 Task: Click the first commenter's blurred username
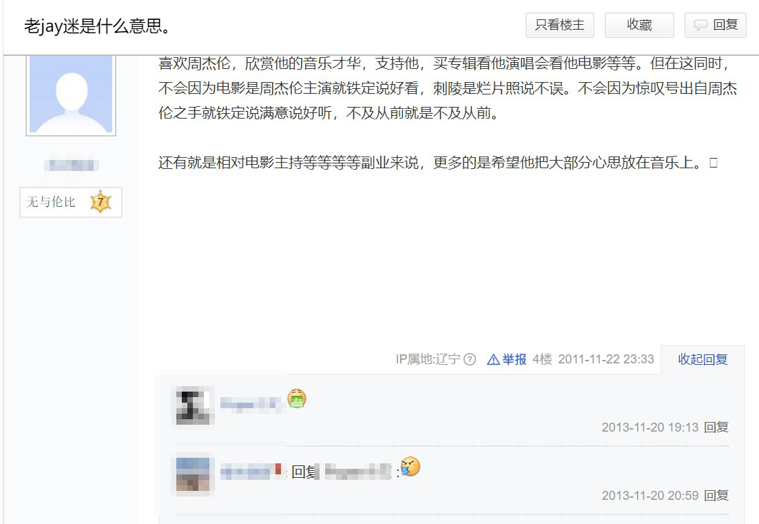coord(251,404)
